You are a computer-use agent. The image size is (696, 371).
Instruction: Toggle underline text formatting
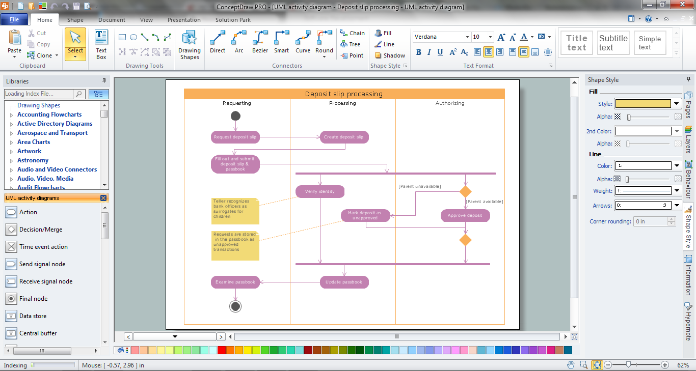tap(440, 52)
